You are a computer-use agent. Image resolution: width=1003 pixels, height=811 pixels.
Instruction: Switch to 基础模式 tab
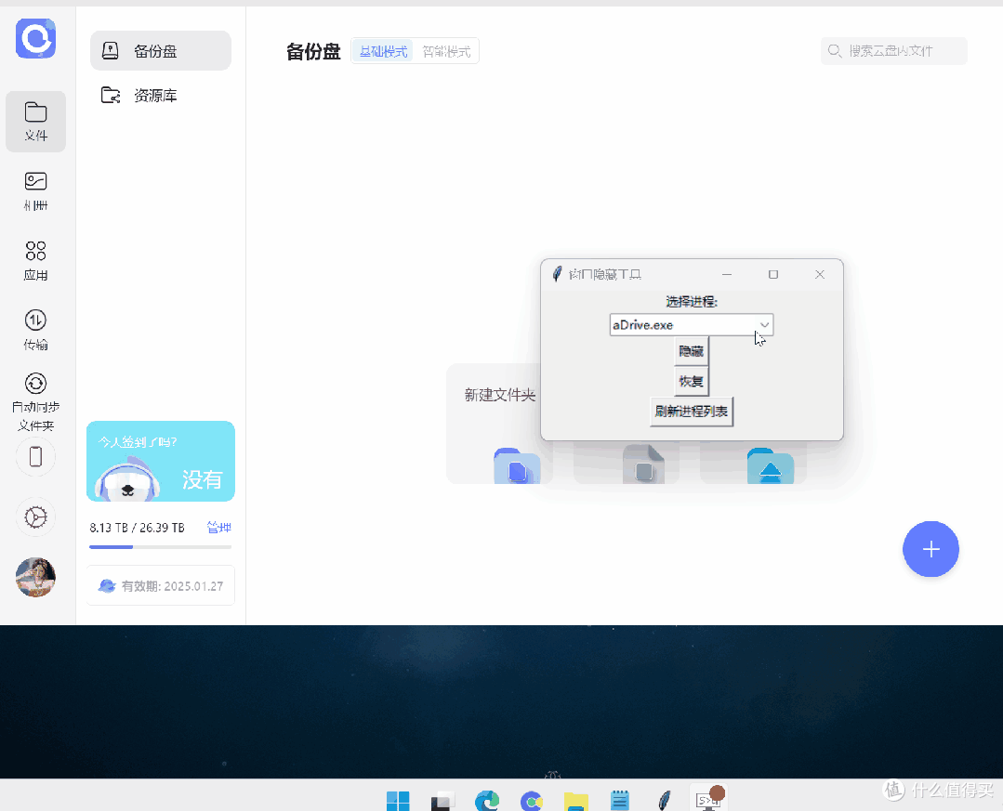[383, 51]
